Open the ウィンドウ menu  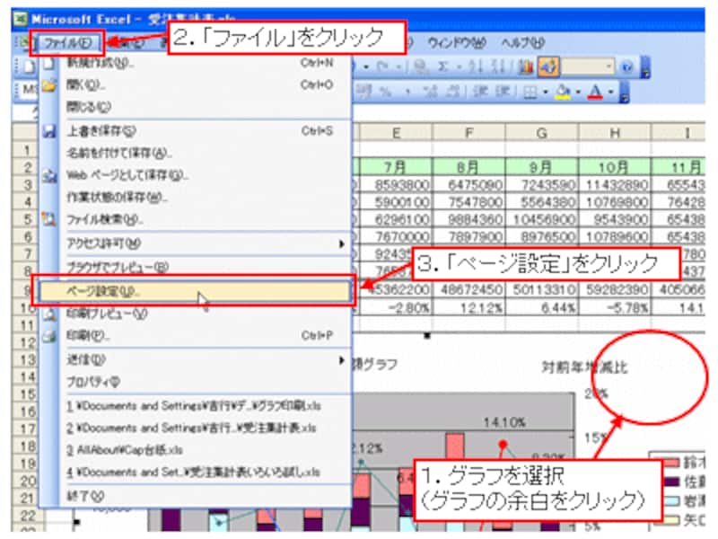coord(455,42)
